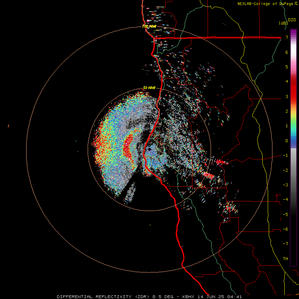The width and height of the screenshot is (299, 299).
Task: Click the -1 value on the color scale
Action: pyautogui.click(x=285, y=155)
